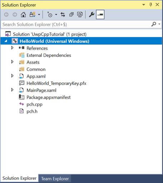Select Package.appxmanifest file

pyautogui.click(x=49, y=97)
